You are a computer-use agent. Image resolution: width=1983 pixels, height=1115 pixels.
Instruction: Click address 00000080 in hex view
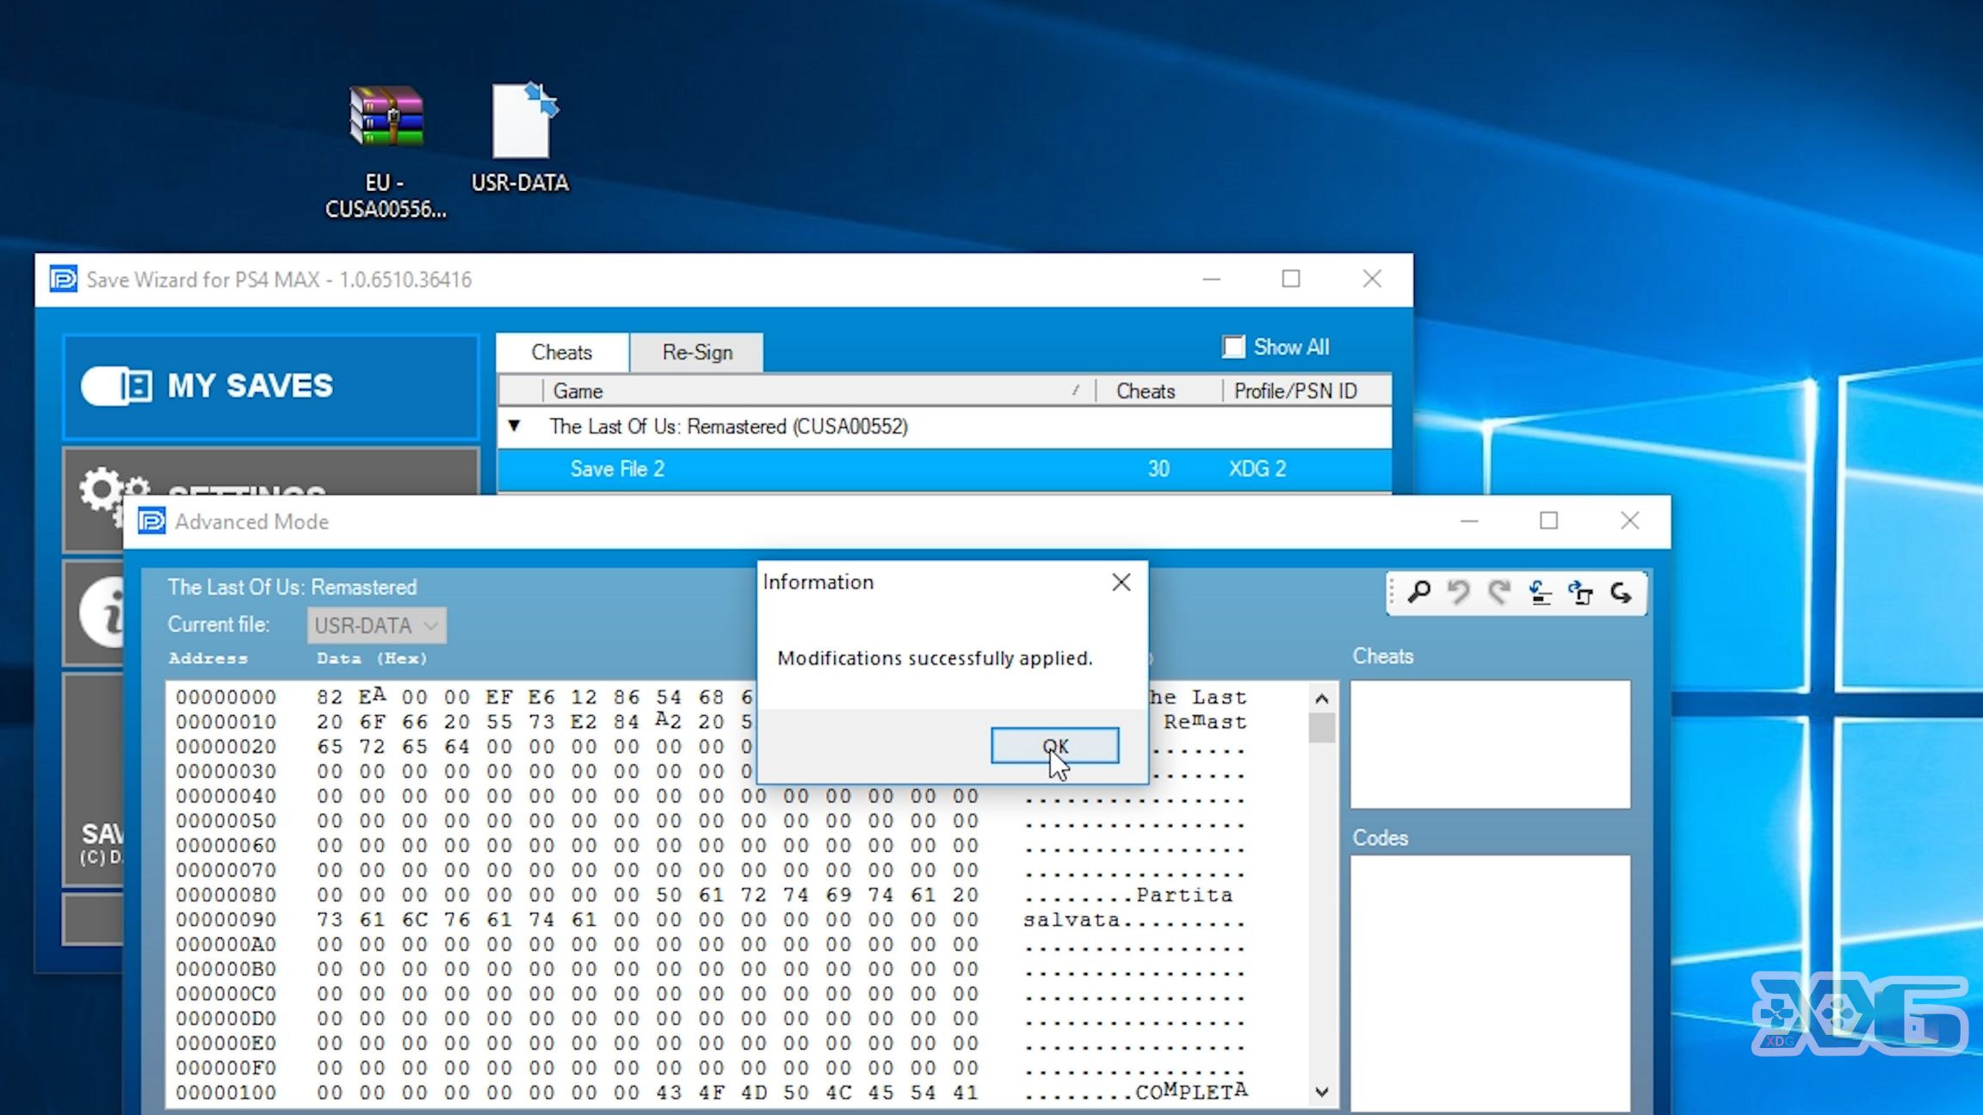click(226, 895)
